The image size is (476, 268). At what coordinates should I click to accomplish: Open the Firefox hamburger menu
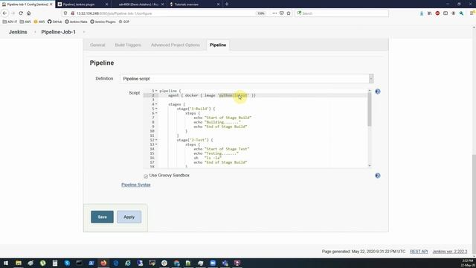[472, 13]
